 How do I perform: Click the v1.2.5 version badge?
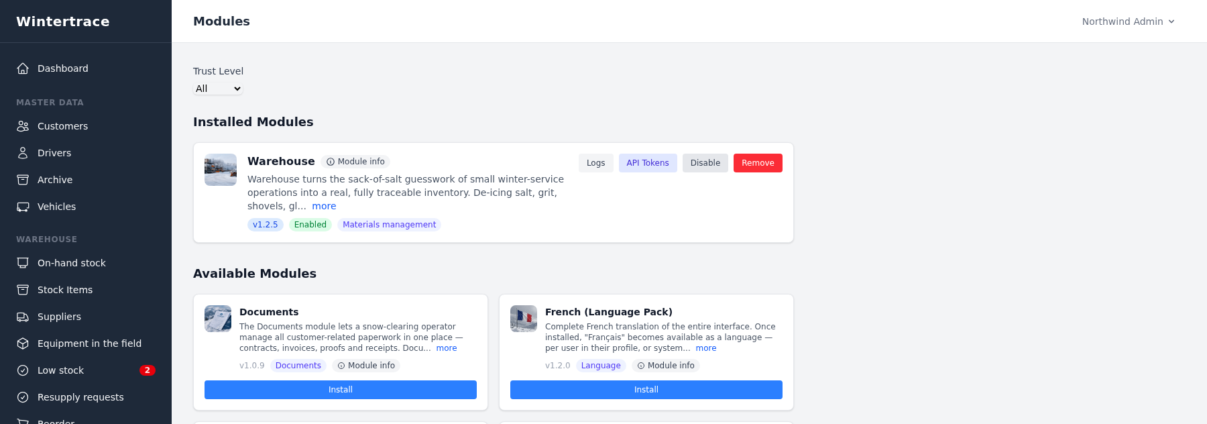pos(266,225)
